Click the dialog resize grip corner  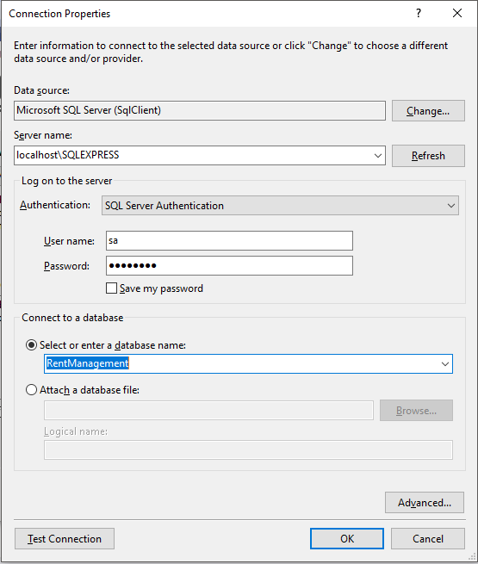[473, 557]
